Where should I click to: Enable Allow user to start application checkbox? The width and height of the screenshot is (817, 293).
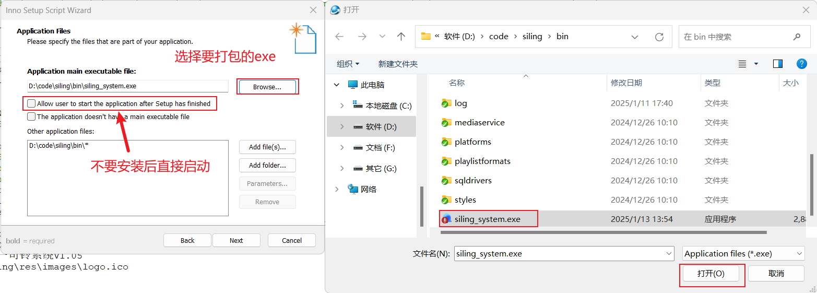click(x=32, y=103)
